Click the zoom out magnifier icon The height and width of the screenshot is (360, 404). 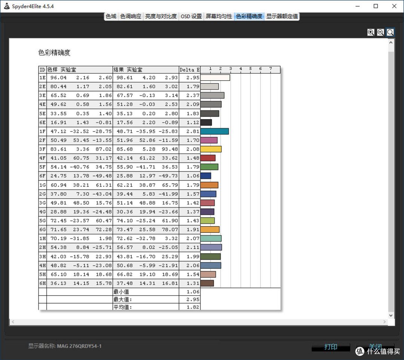(380, 32)
